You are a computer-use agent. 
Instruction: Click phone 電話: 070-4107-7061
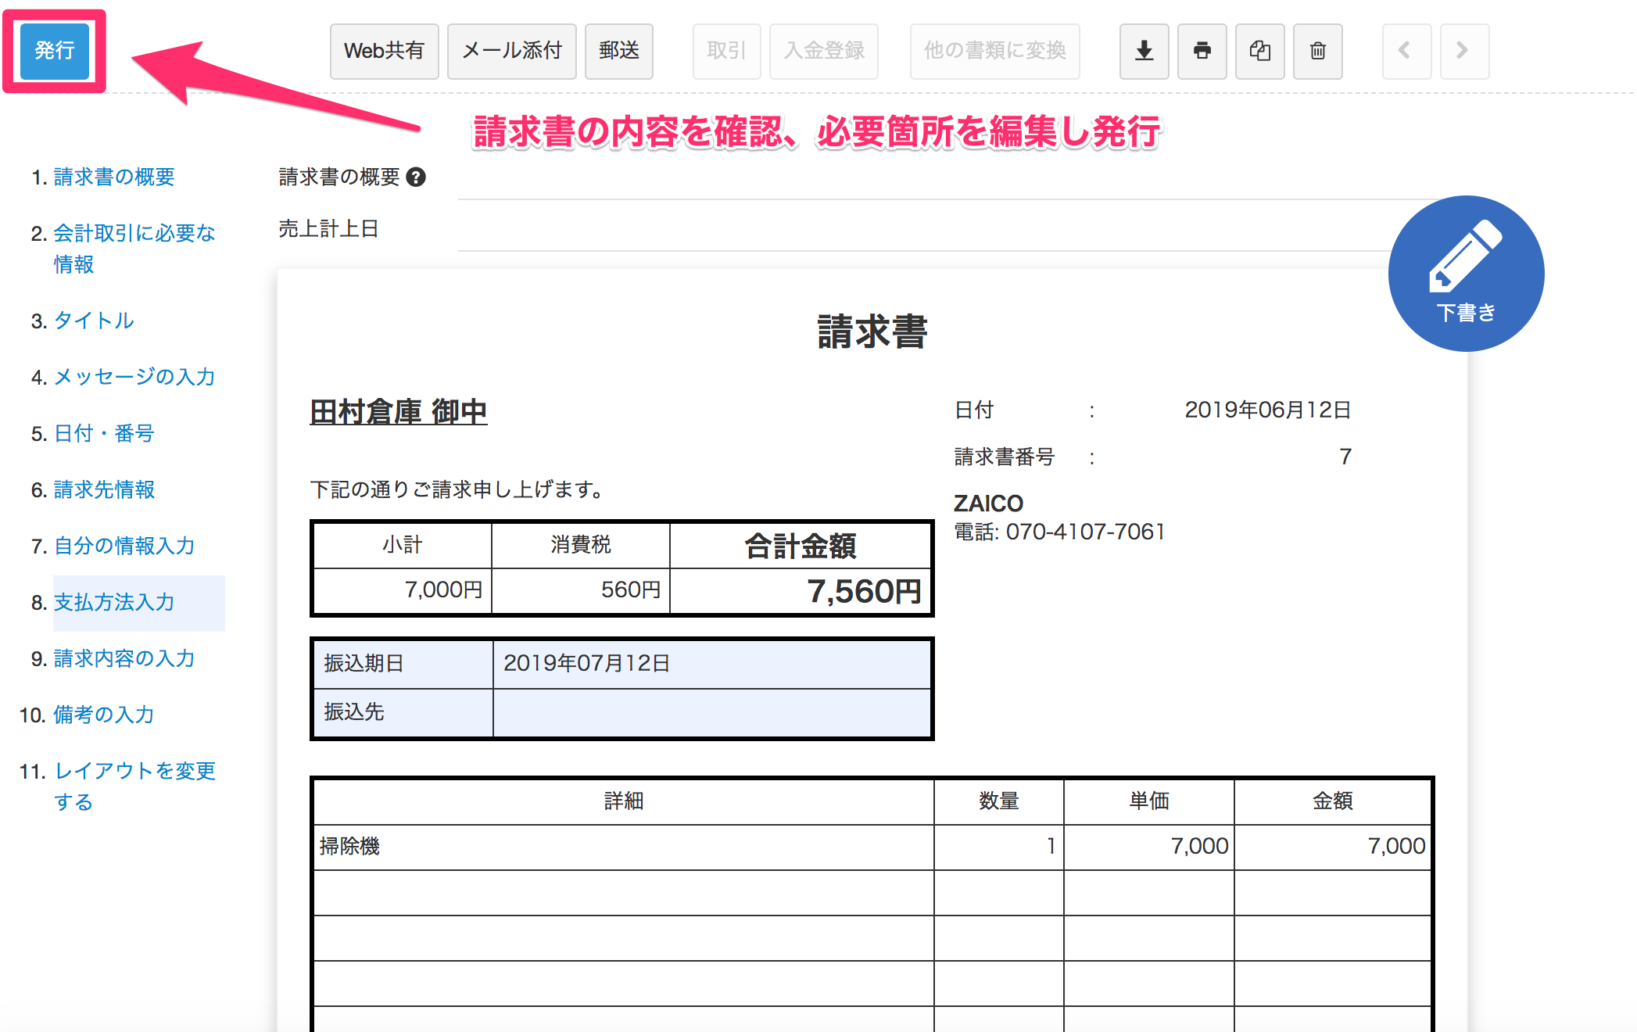pos(1059,532)
